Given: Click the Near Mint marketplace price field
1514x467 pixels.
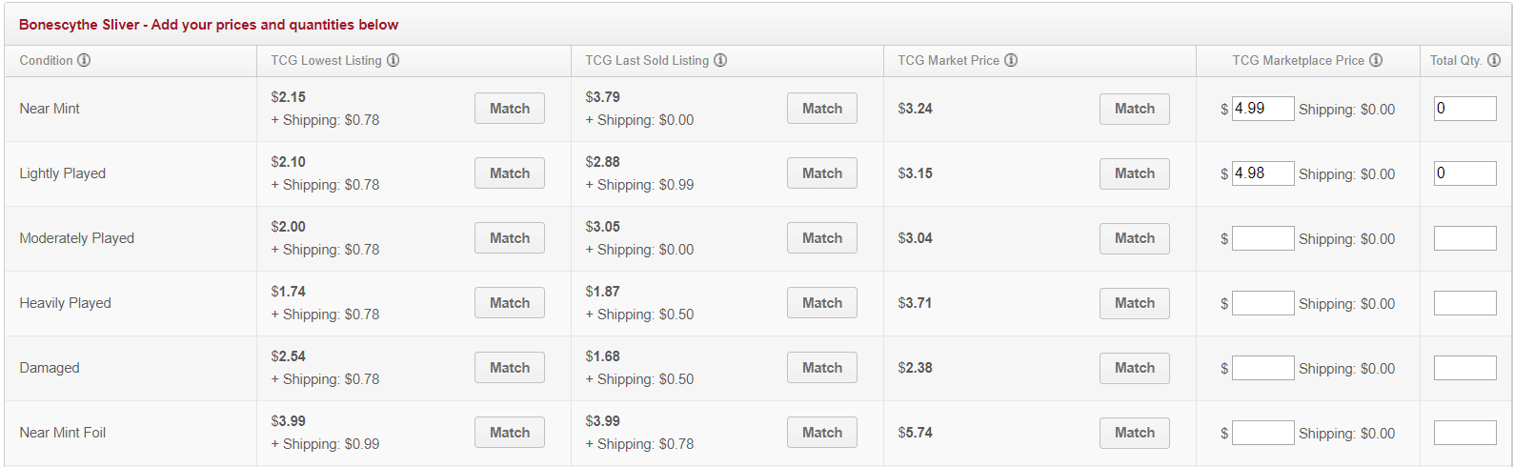Looking at the screenshot, I should [1262, 109].
